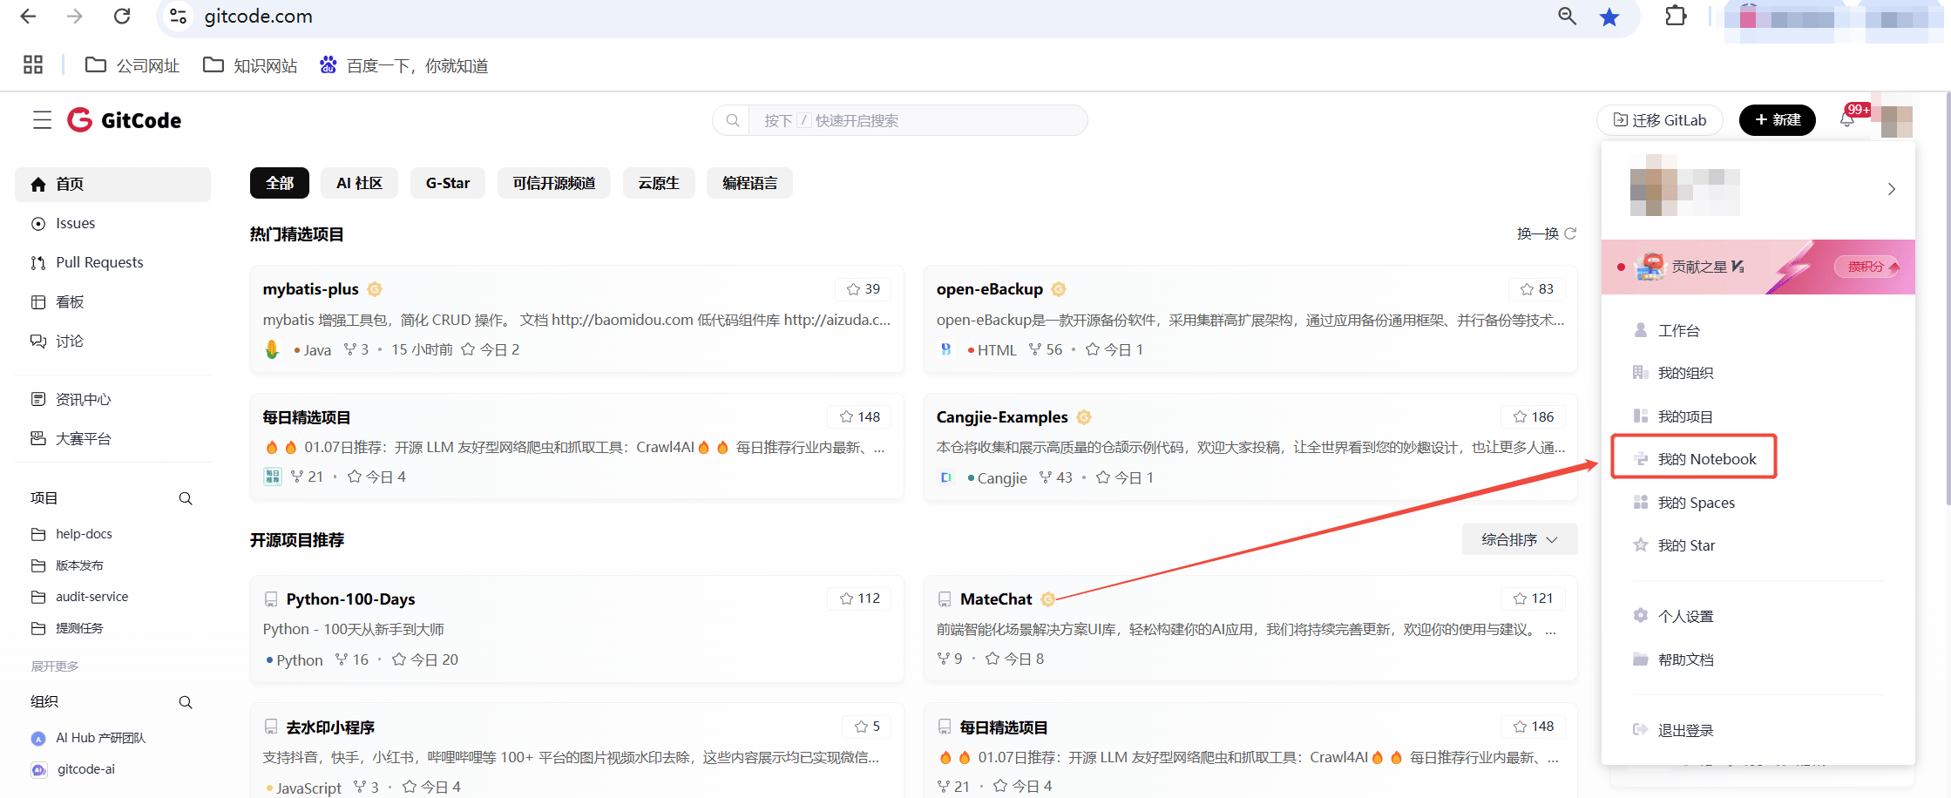Viewport: 1951px width, 798px height.
Task: Search projects via magnifier icon in sidebar
Action: tap(186, 498)
